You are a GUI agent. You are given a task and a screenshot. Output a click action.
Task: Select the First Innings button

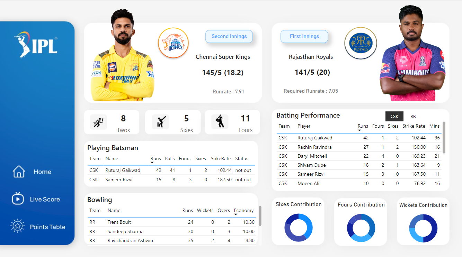click(x=304, y=36)
